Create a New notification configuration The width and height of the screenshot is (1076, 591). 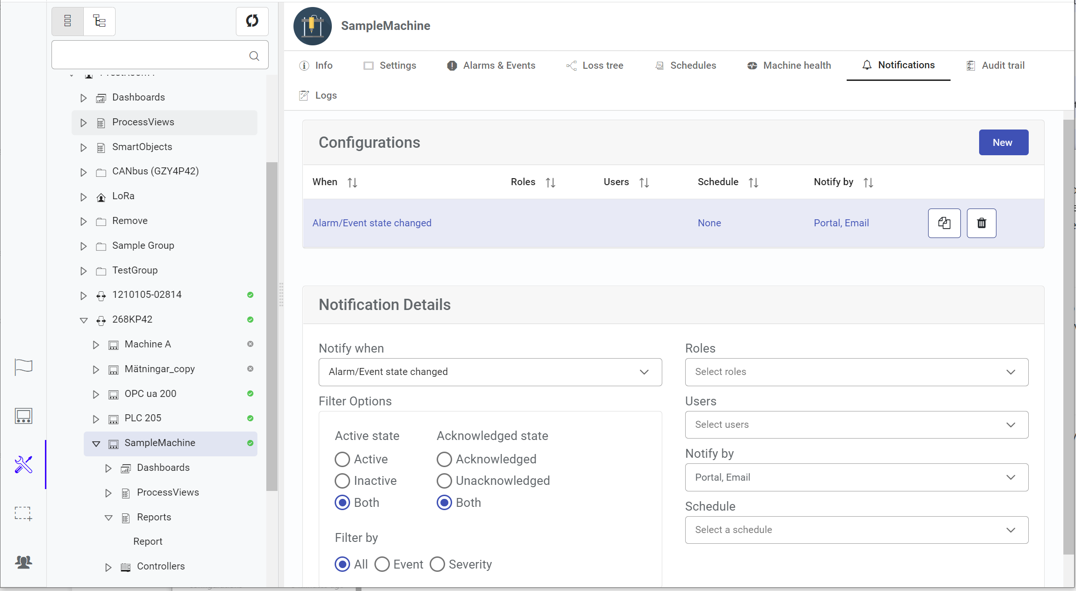pos(1003,143)
